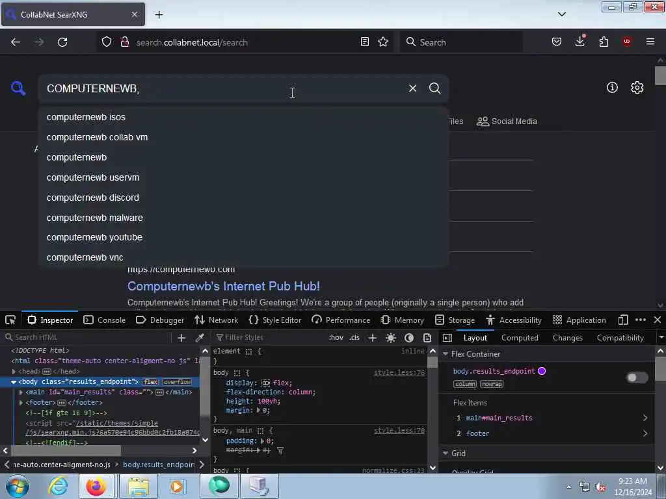The height and width of the screenshot is (499, 666).
Task: Add a new HTML node with plus icon
Action: [181, 338]
